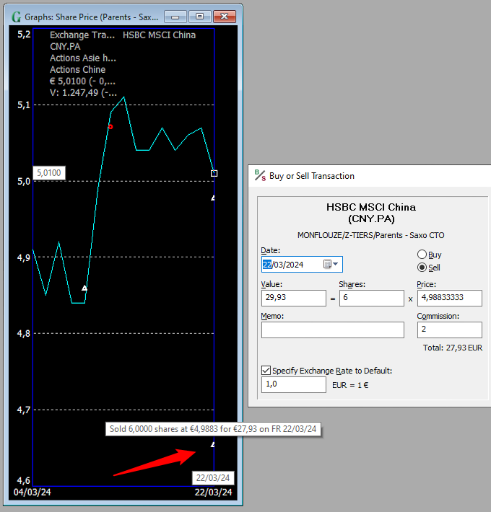The image size is (491, 512).
Task: Click the Graphs window app icon
Action: 16,17
